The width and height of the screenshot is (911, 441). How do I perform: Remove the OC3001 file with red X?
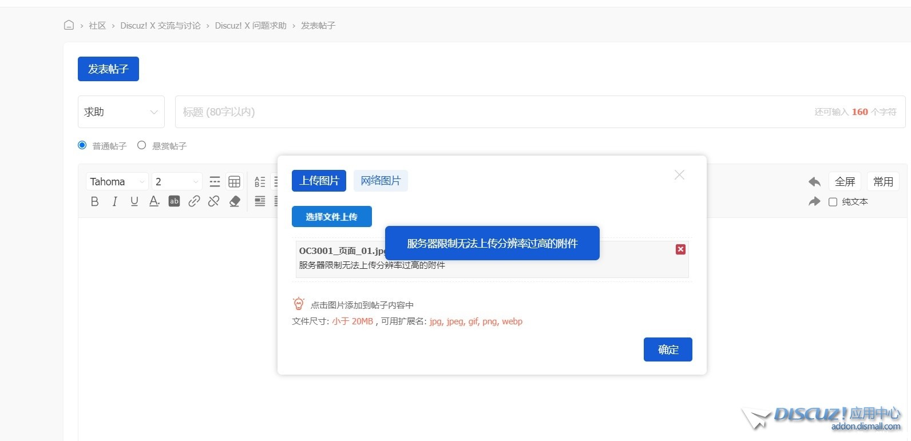point(680,249)
